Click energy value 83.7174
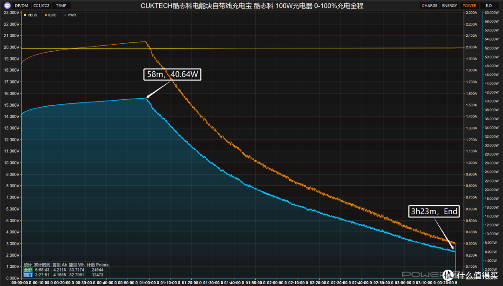Screen dimensions: 503x286 point(77,270)
